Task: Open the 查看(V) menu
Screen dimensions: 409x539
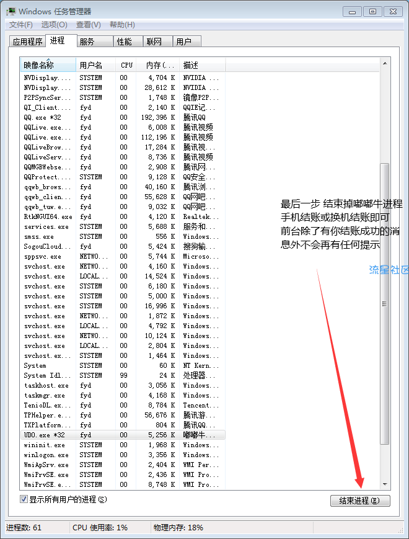Action: point(88,25)
